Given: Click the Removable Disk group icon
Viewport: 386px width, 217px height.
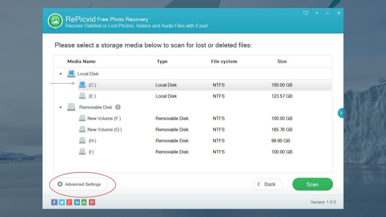Looking at the screenshot, I should pyautogui.click(x=71, y=107).
